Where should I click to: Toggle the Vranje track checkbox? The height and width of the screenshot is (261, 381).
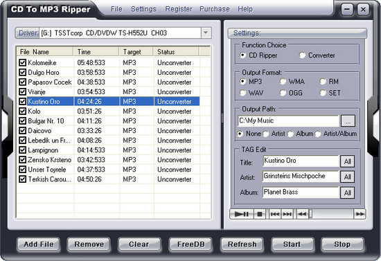coord(23,92)
